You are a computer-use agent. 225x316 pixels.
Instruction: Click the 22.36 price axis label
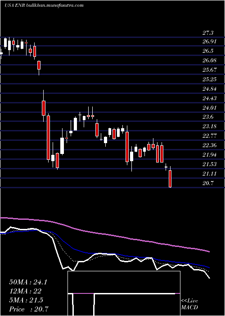click(x=210, y=145)
